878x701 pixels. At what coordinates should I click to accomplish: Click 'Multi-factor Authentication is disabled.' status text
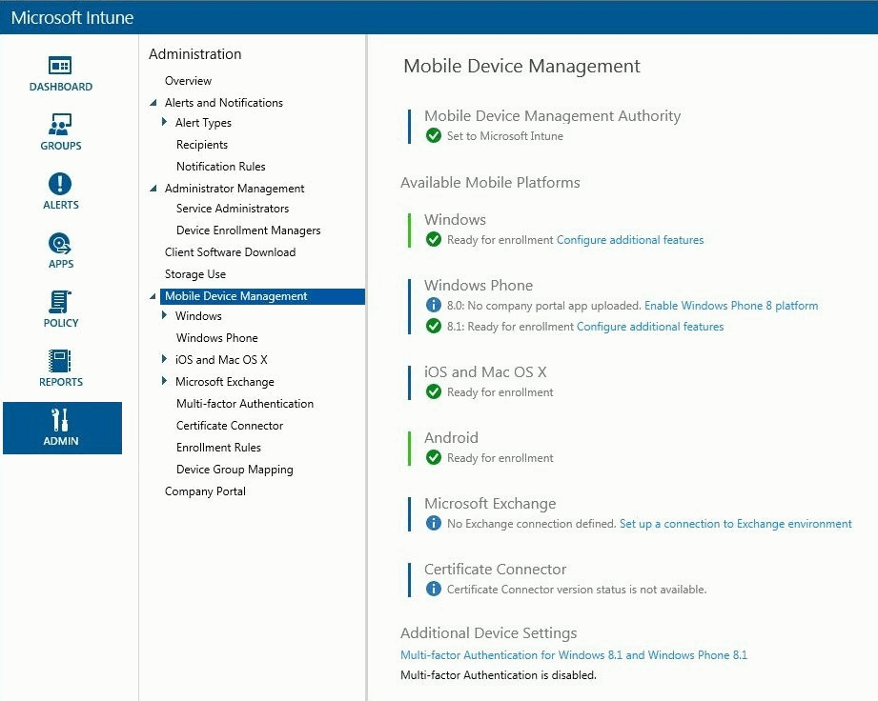[x=499, y=674]
